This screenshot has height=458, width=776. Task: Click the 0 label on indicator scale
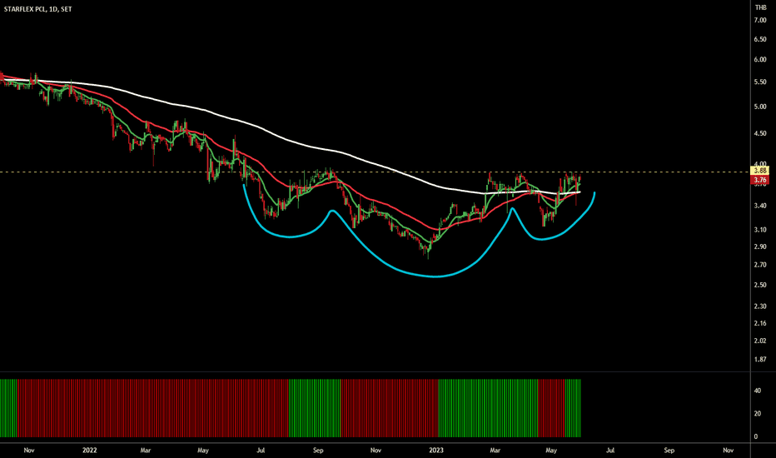[756, 436]
